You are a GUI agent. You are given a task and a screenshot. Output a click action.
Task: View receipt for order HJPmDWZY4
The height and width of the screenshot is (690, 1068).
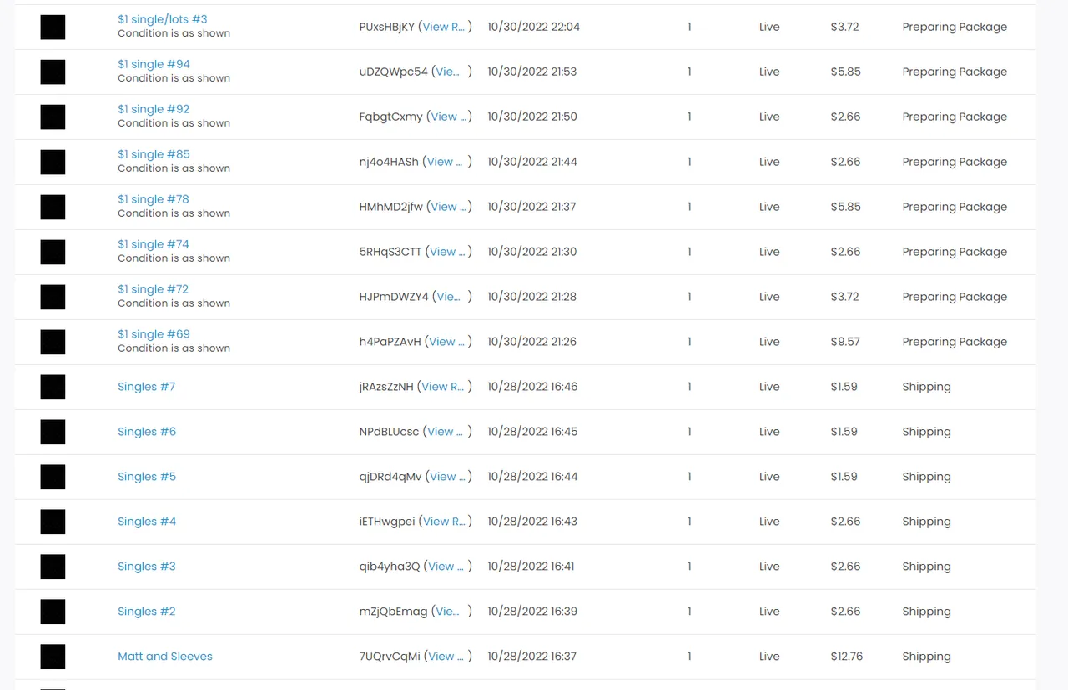click(x=449, y=297)
